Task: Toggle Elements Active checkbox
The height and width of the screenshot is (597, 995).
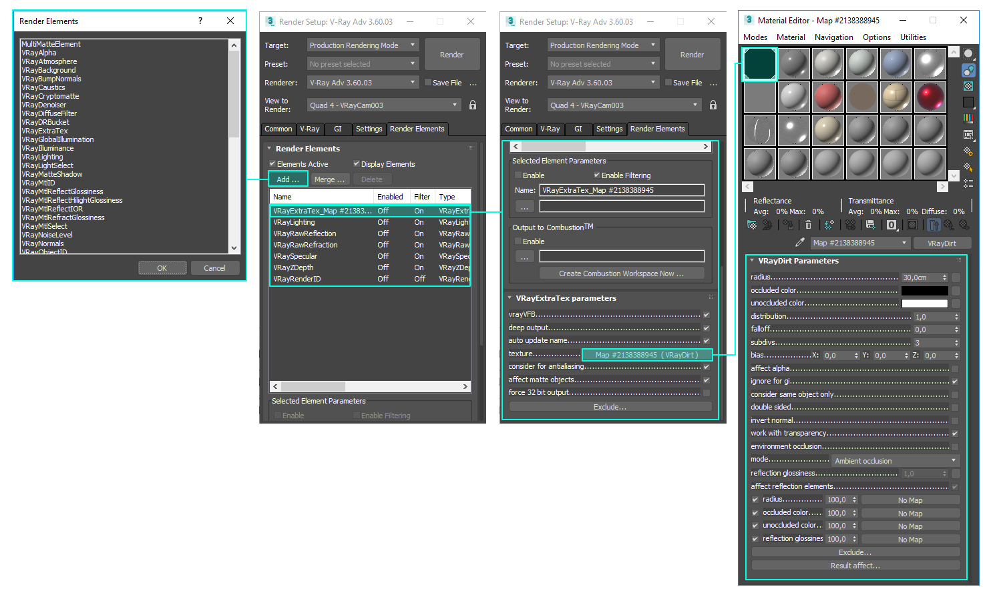Action: (272, 163)
